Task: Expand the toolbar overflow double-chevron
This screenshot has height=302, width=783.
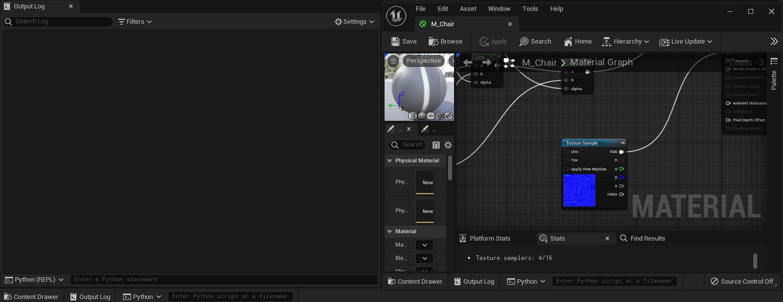Action: click(774, 42)
